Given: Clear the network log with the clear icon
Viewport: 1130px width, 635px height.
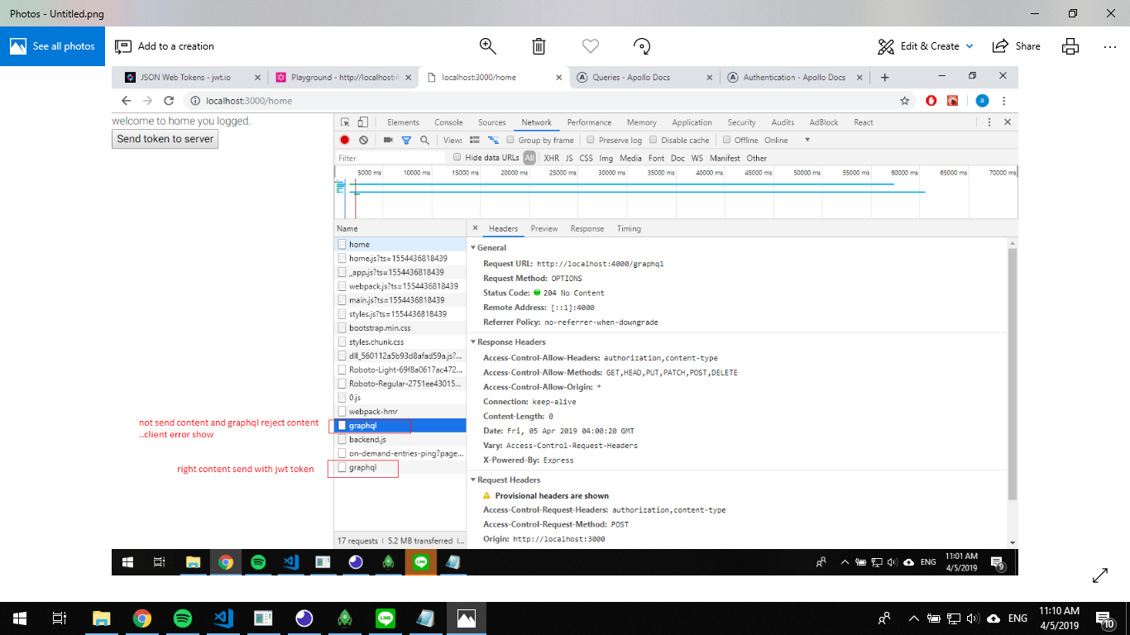Looking at the screenshot, I should tap(362, 140).
